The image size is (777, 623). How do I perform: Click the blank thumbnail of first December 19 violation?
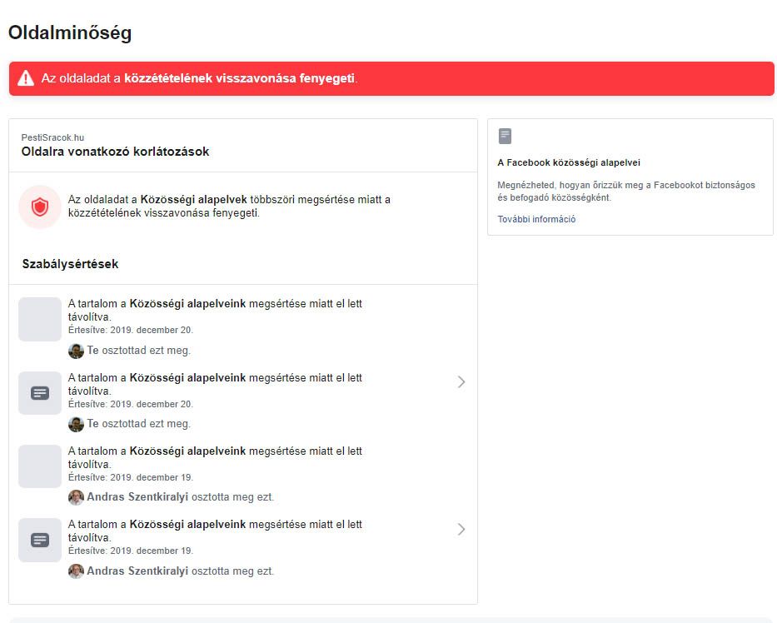tap(40, 466)
